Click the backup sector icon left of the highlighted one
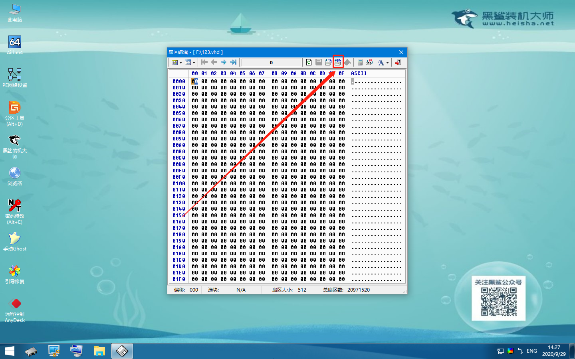The image size is (575, 359). coord(328,62)
